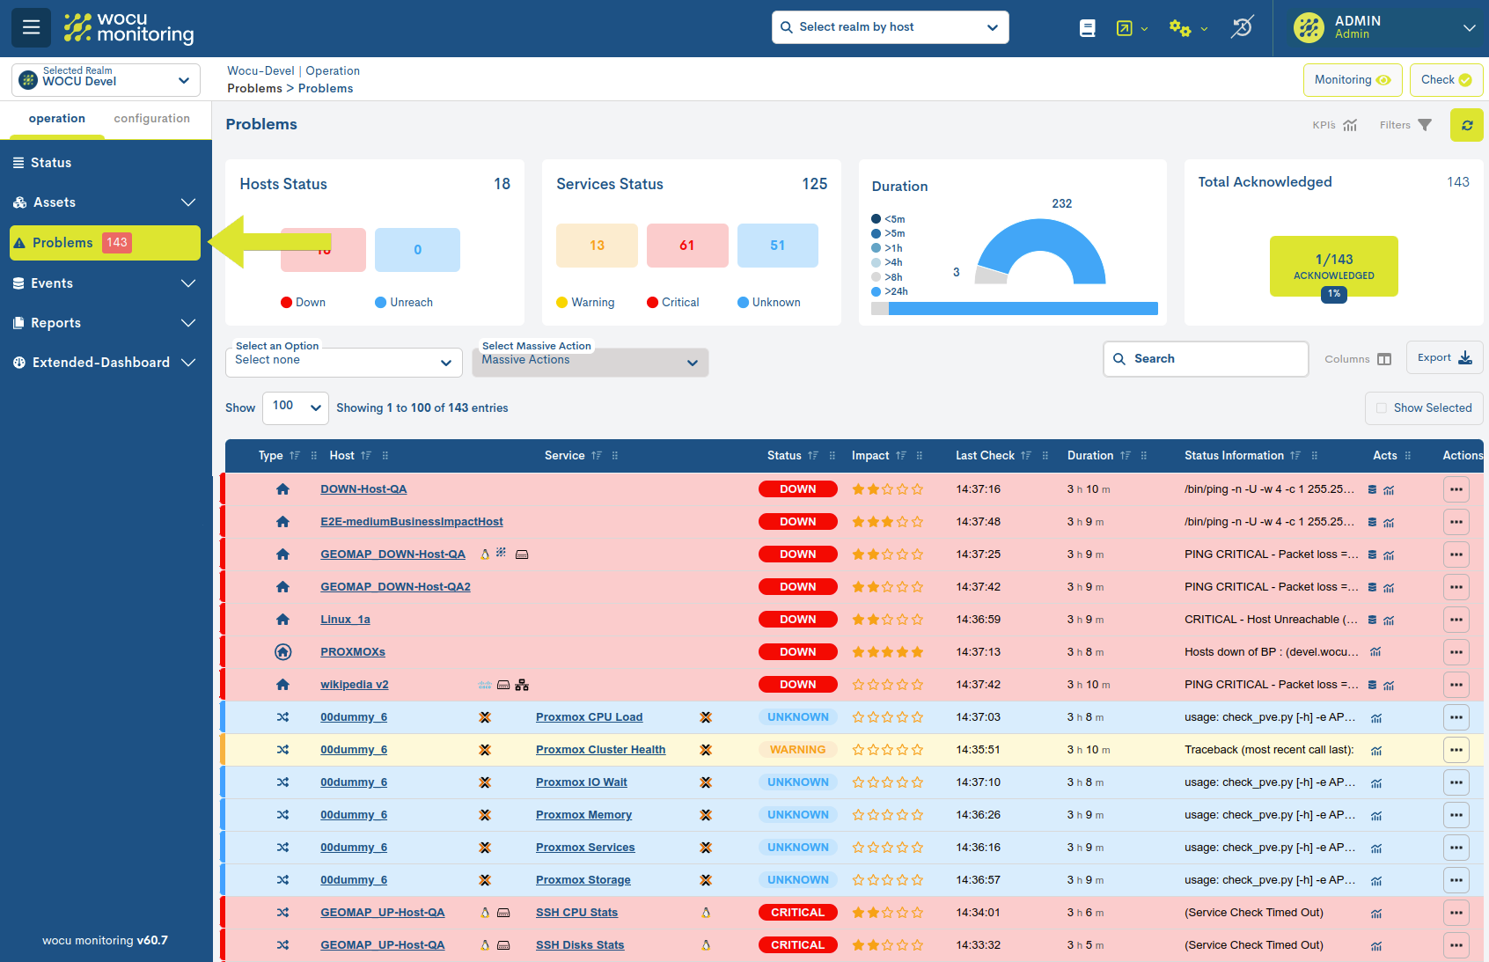The image size is (1489, 962).
Task: Open the PROXMOXs host link
Action: [353, 652]
